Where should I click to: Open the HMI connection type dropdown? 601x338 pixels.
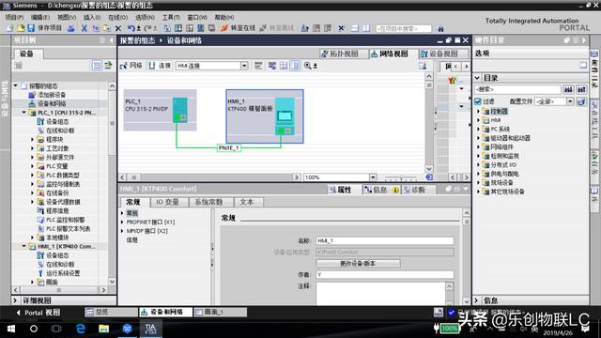244,66
